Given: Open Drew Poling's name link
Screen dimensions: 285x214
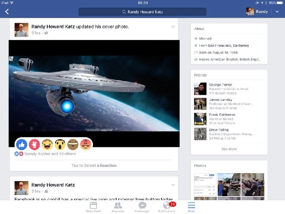Looking at the screenshot, I should (218, 130).
